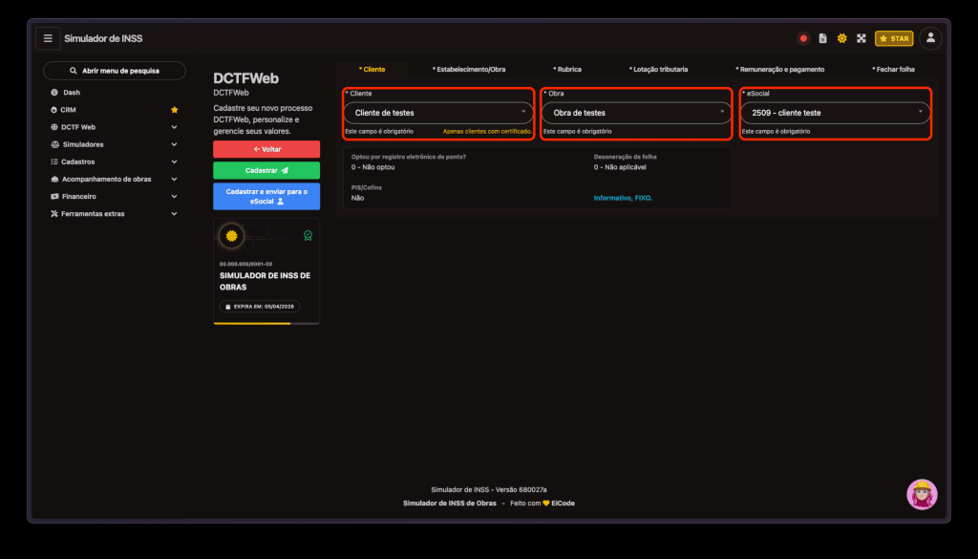
Task: Click the Simuladores scale icon
Action: tap(54, 144)
